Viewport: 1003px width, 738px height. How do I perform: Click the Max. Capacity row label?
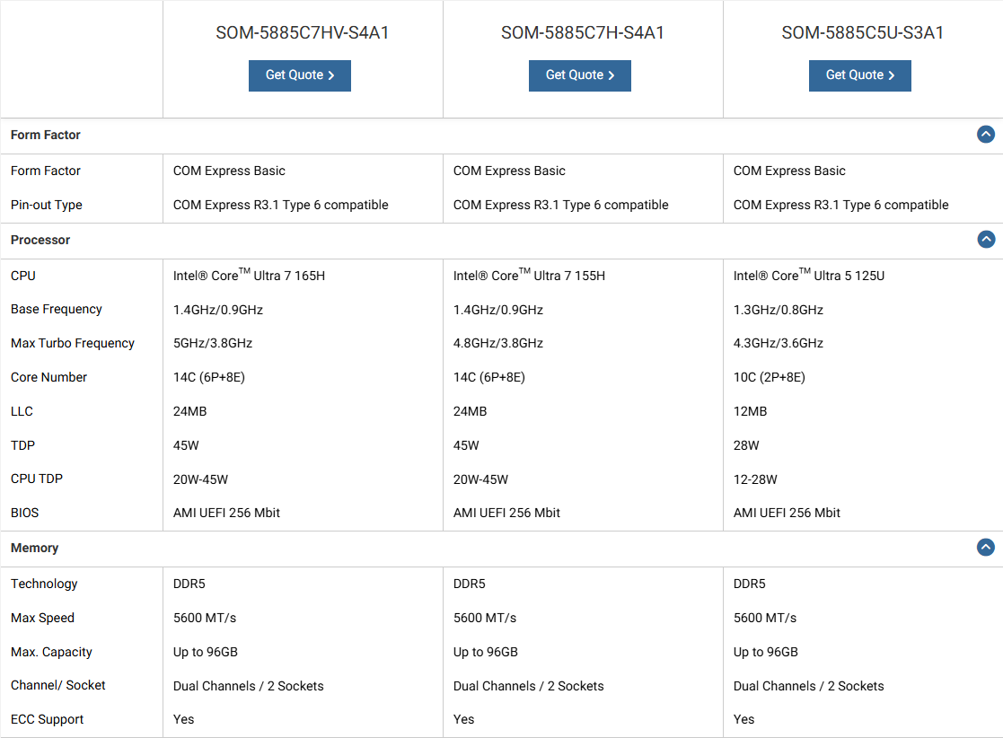tap(51, 652)
